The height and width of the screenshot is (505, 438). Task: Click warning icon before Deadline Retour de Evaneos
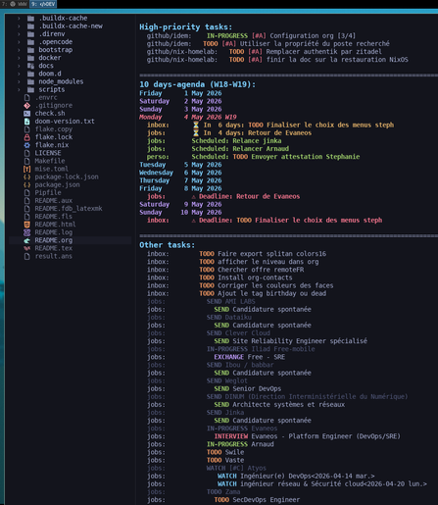(x=194, y=197)
